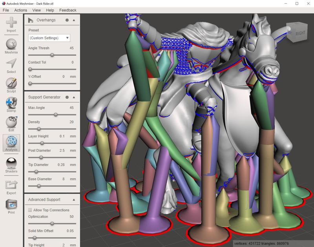Click the Export icon
The height and width of the screenshot is (247, 314).
(11, 185)
